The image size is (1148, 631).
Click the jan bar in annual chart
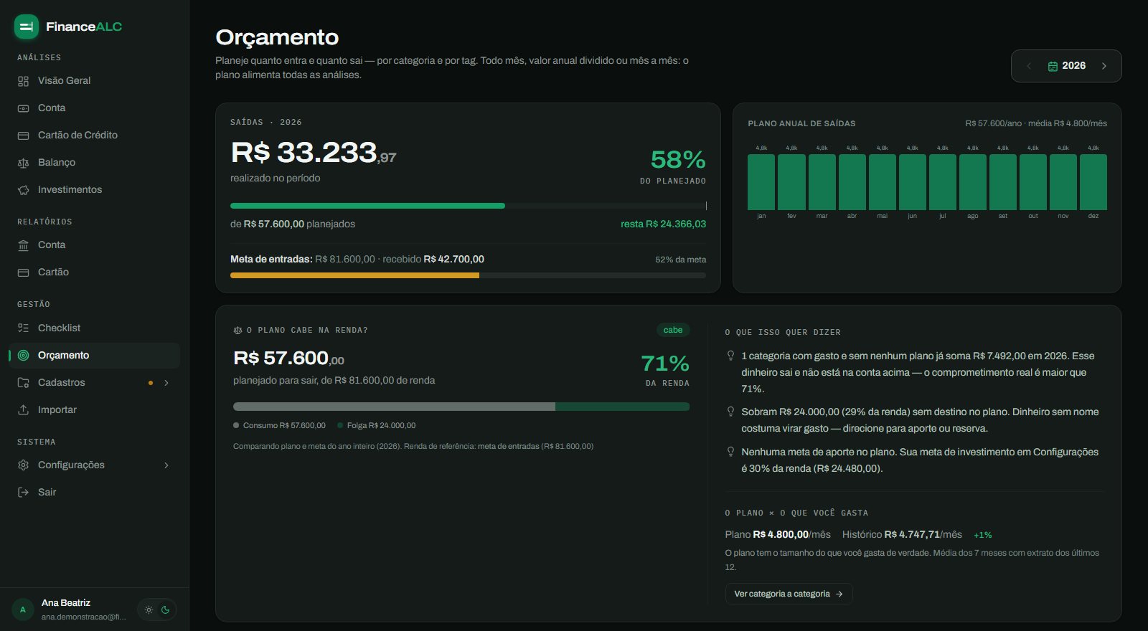[x=761, y=182]
